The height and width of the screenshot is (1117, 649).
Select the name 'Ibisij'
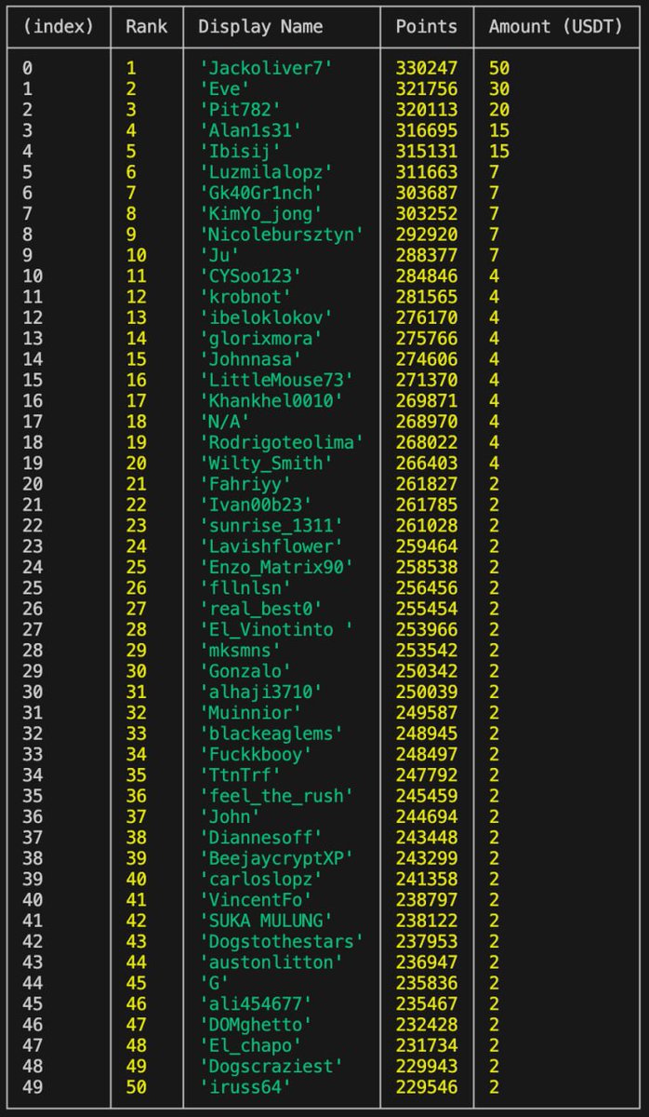click(238, 151)
